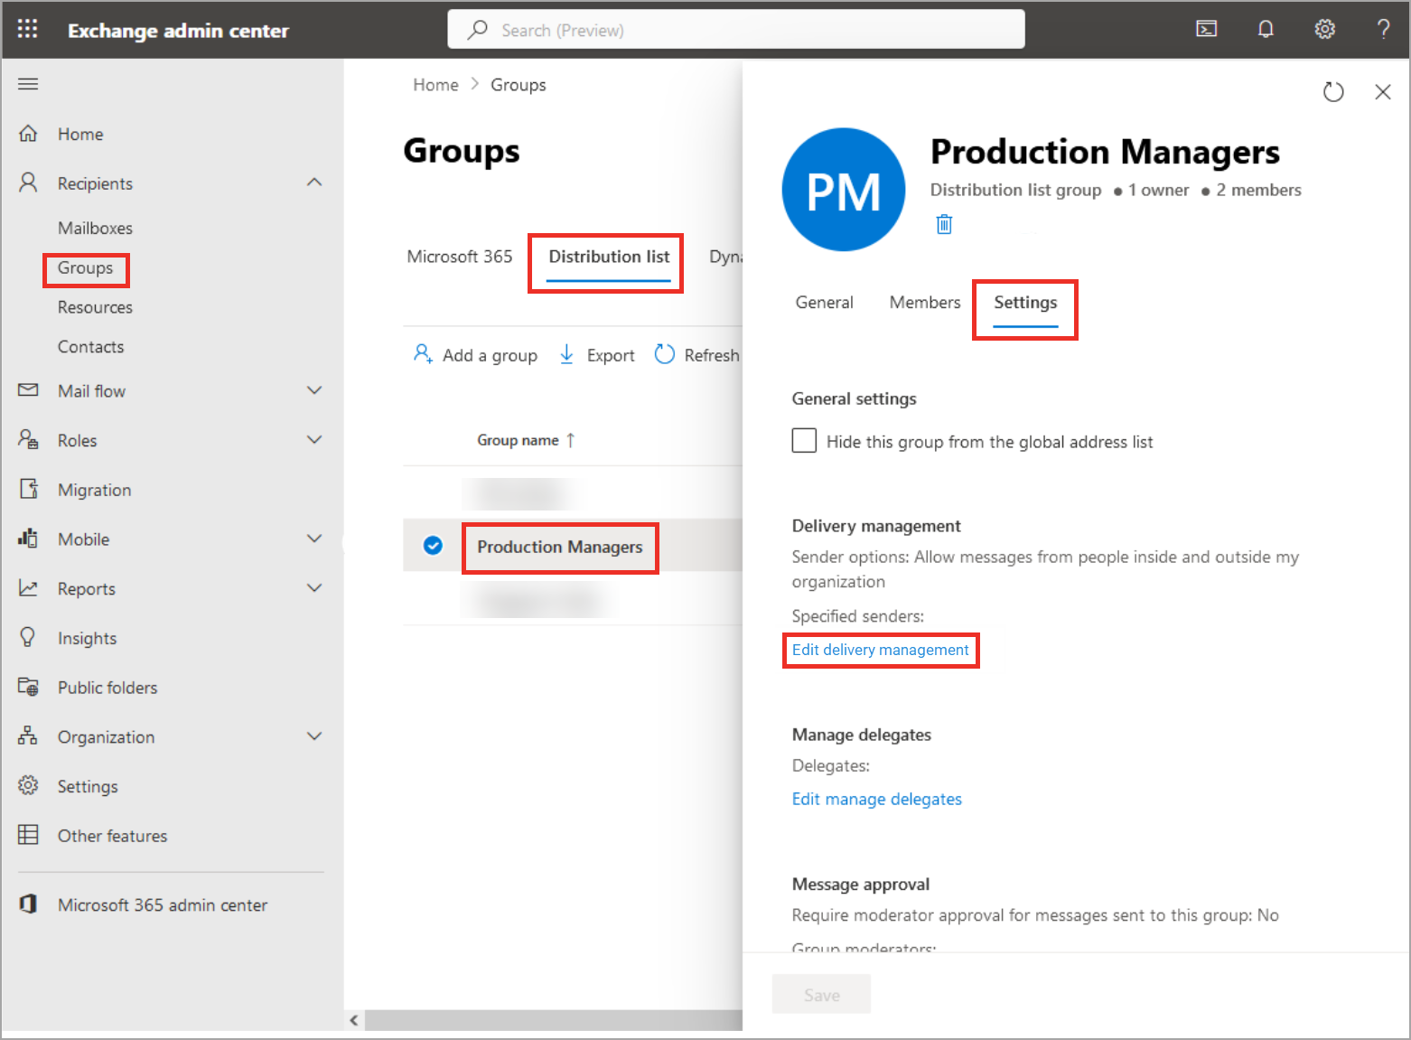
Task: Click the Organization hierarchy icon
Action: pyautogui.click(x=28, y=735)
